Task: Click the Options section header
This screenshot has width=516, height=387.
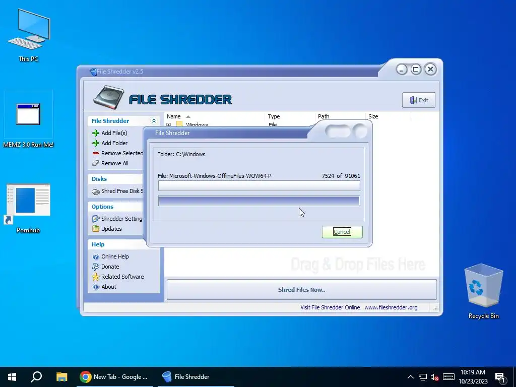Action: (102, 207)
